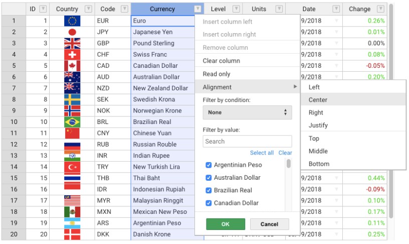
Task: Uncheck the Australian Dollar filter checkbox
Action: (x=209, y=178)
